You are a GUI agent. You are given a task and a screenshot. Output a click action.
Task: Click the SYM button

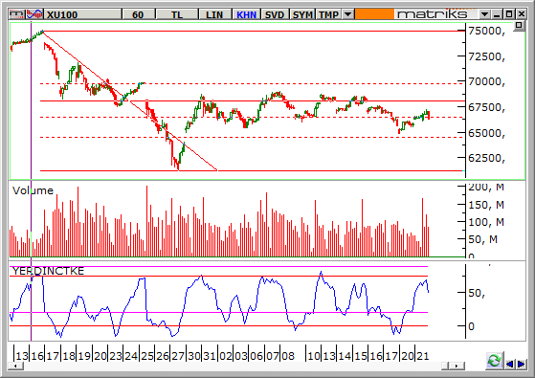pos(302,14)
